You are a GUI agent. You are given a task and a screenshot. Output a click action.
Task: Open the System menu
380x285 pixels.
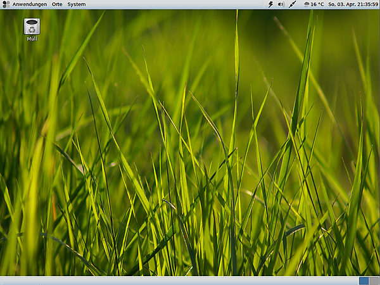point(76,4)
